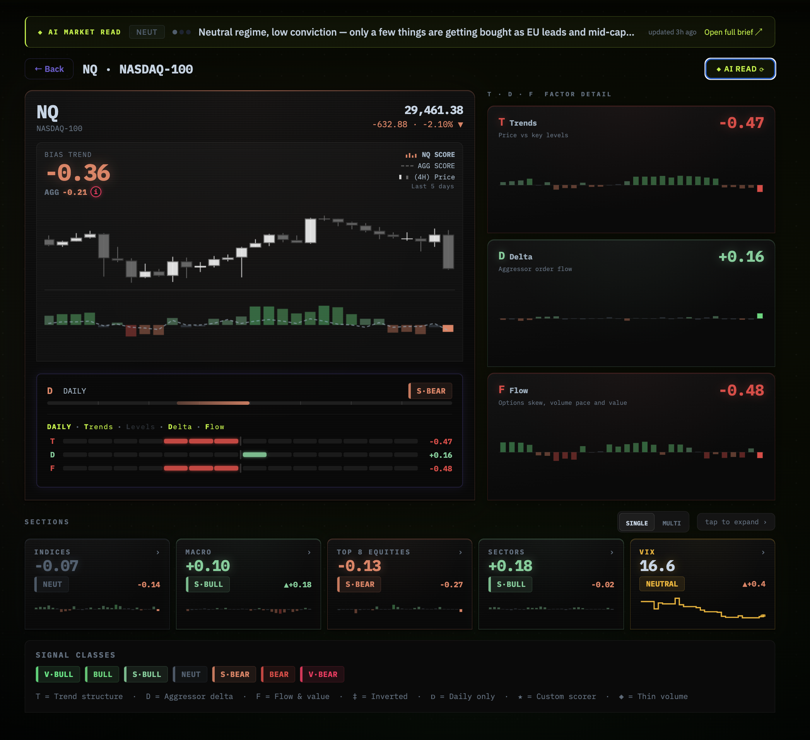Click the star Custom scorer legend icon
The image size is (810, 740).
pyautogui.click(x=520, y=697)
